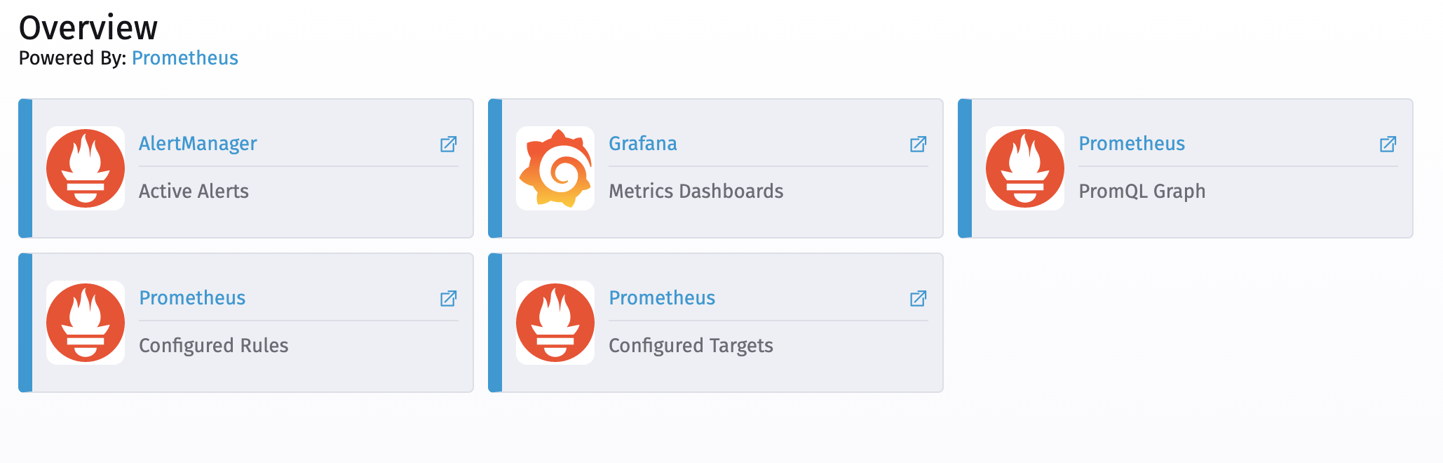
Task: Click the Prometheus heading above Configured Rules
Action: click(192, 297)
